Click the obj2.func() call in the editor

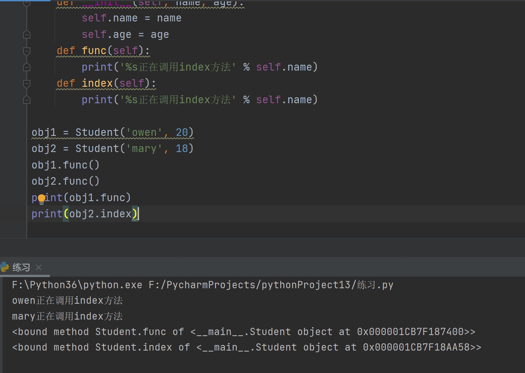point(65,181)
